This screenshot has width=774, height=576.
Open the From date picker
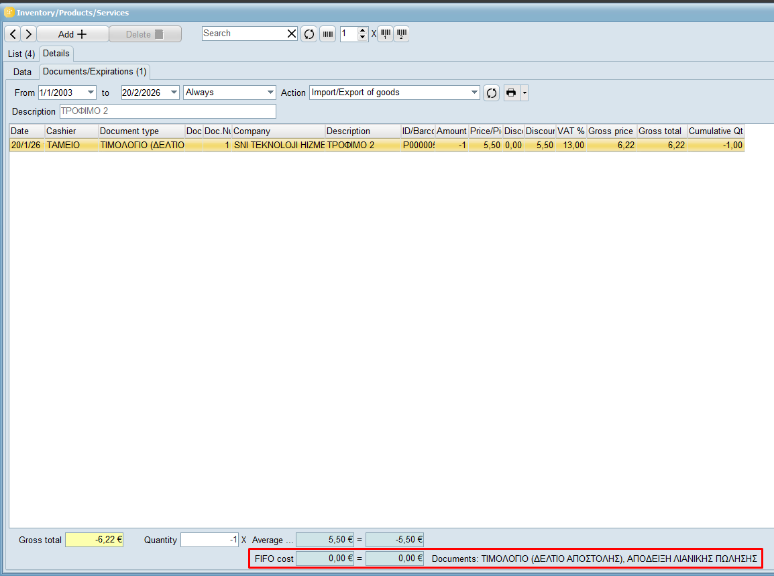point(91,93)
